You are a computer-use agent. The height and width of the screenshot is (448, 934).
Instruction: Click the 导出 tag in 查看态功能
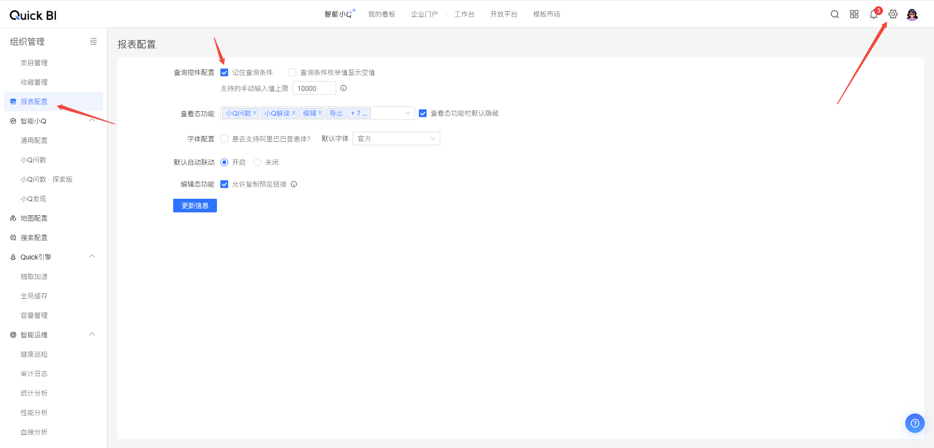pyautogui.click(x=336, y=113)
